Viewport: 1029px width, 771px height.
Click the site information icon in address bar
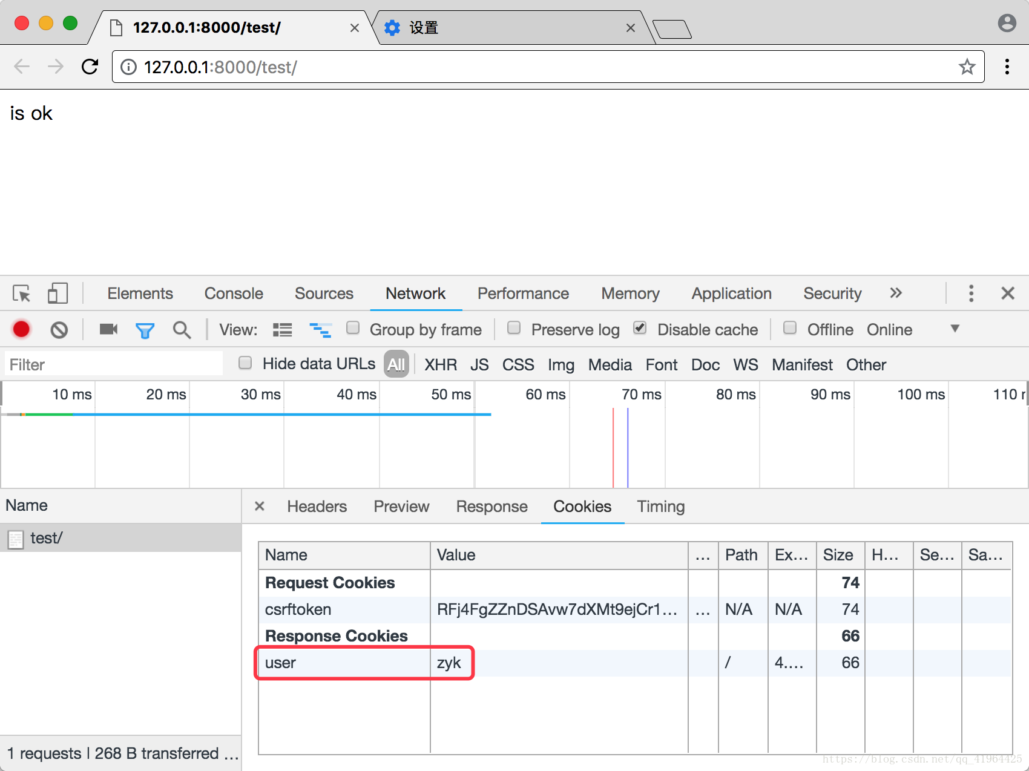point(128,67)
